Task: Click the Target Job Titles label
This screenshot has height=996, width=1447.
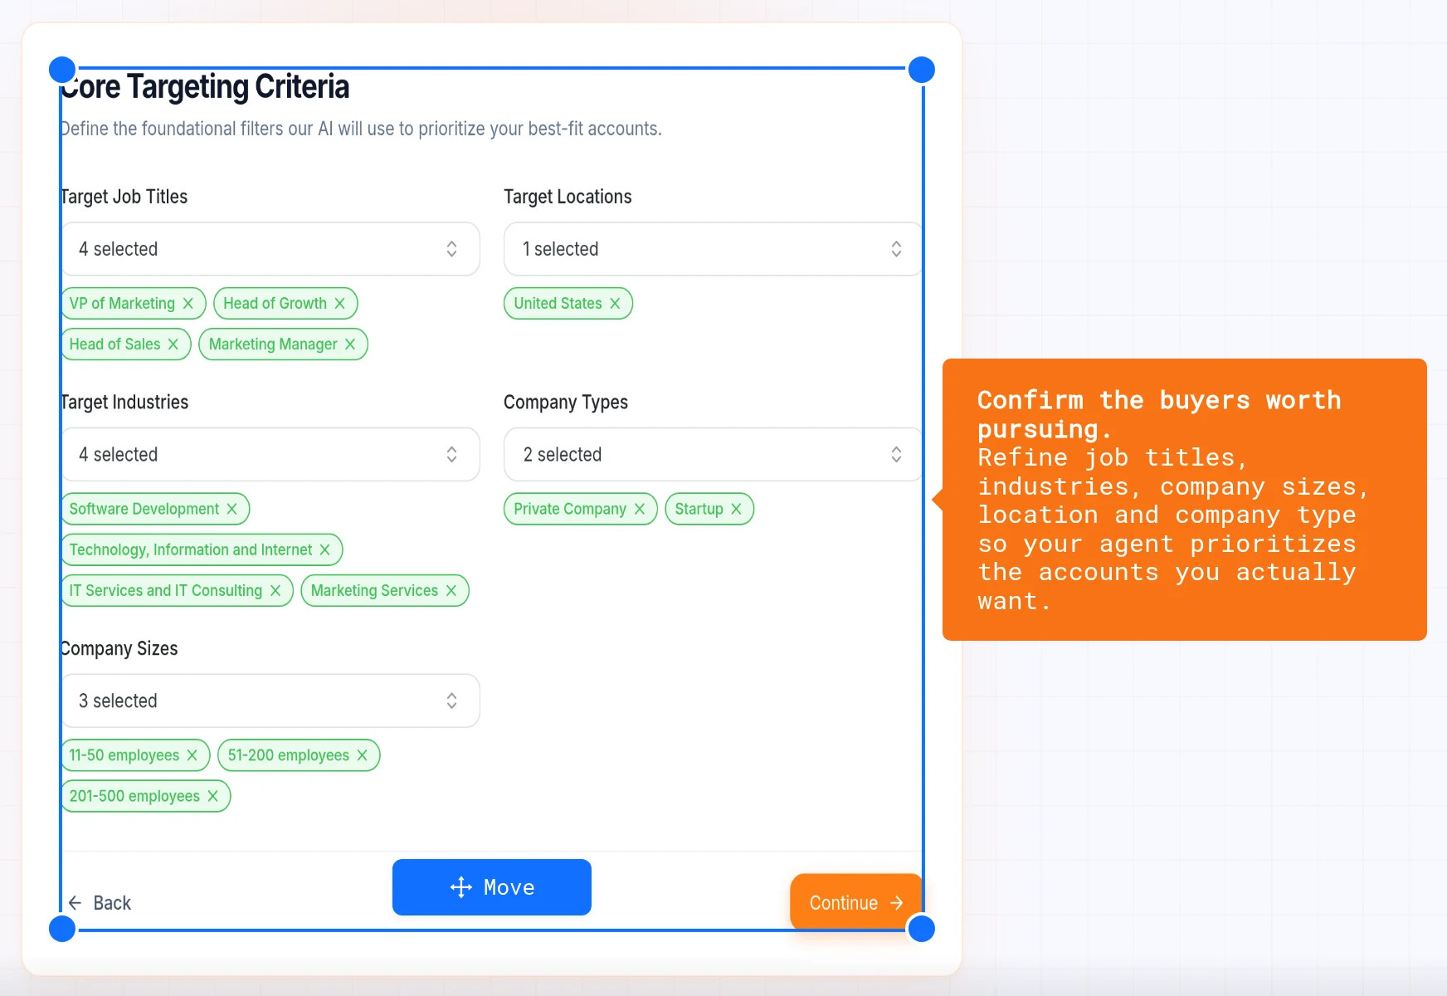Action: click(124, 197)
